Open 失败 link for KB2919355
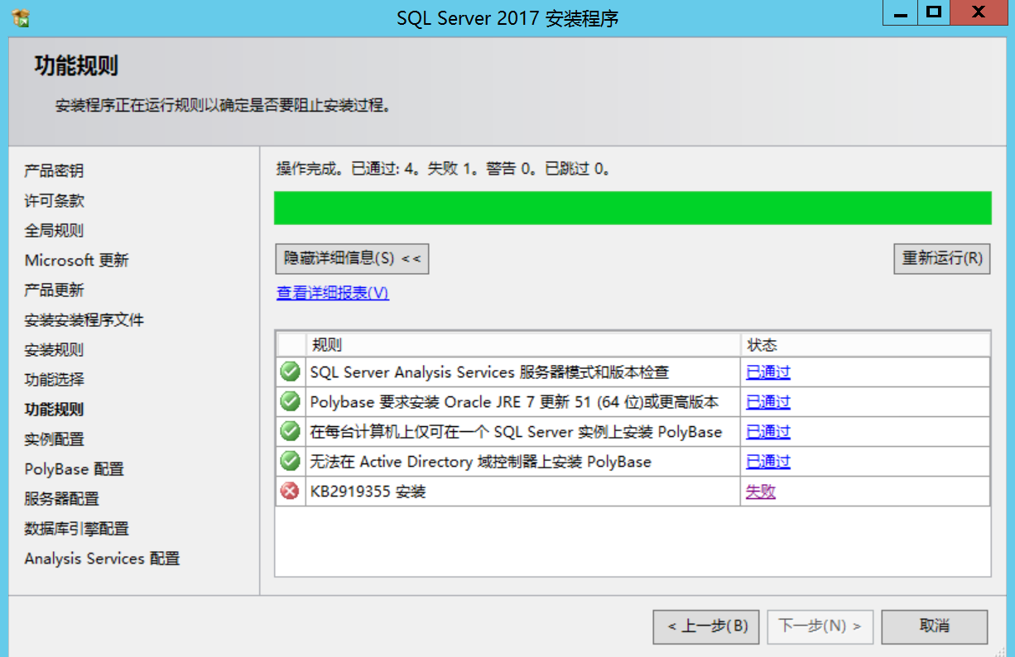This screenshot has height=657, width=1015. [761, 492]
